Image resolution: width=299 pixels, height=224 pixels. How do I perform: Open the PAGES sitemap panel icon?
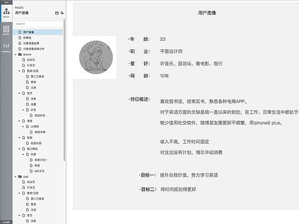(x=6, y=13)
